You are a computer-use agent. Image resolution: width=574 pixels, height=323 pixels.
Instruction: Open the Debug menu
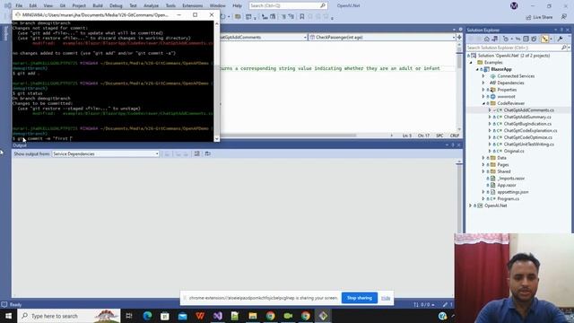point(116,6)
